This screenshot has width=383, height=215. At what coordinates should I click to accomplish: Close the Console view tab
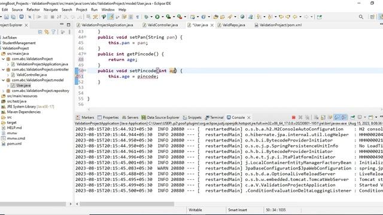coord(249,118)
